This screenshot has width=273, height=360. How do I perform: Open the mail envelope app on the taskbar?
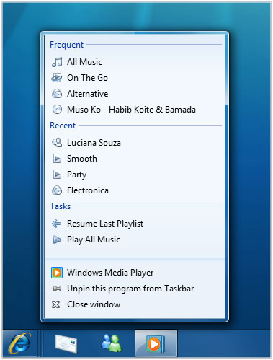(x=66, y=343)
